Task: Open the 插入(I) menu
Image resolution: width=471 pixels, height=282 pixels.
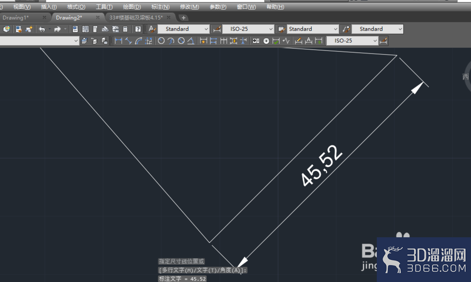Action: [49, 7]
